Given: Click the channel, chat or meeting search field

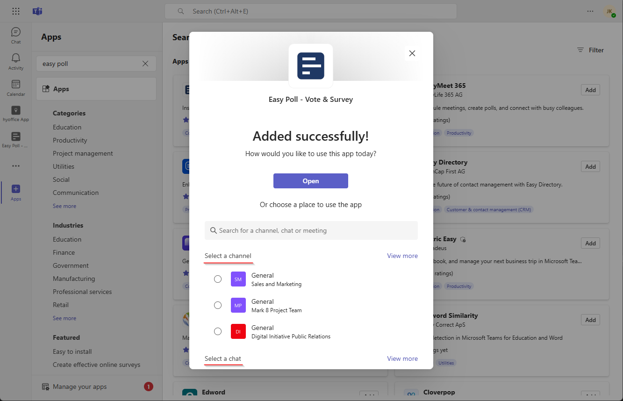Looking at the screenshot, I should 311,230.
